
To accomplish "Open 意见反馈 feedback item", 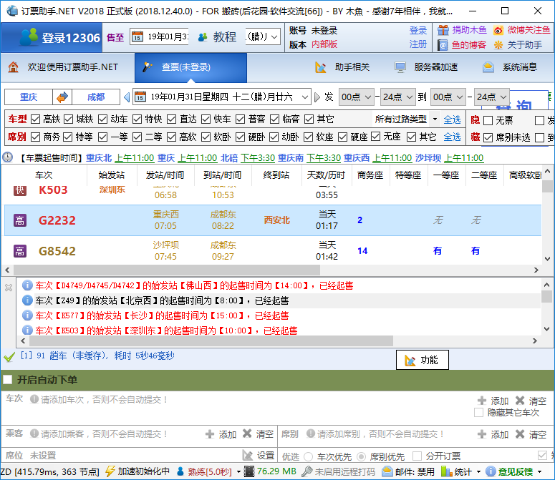I will coord(510,471).
